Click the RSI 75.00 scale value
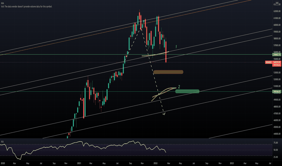The height and width of the screenshot is (166, 282). tap(276, 143)
